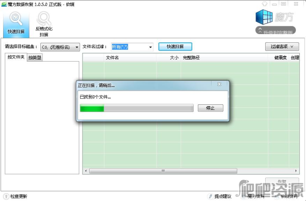This screenshot has width=306, height=201.
Task: Click the scrollbar left arrow
Action: [86, 171]
